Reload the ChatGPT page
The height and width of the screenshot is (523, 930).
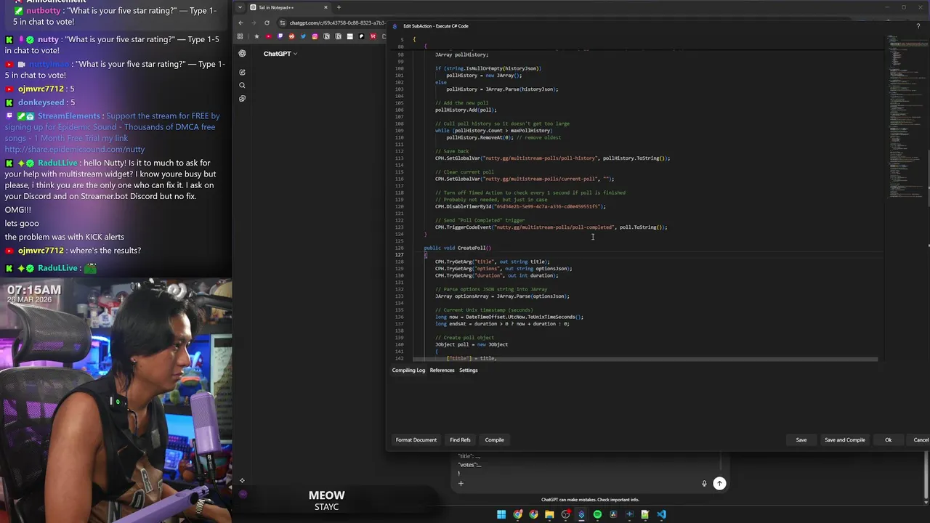coord(267,23)
